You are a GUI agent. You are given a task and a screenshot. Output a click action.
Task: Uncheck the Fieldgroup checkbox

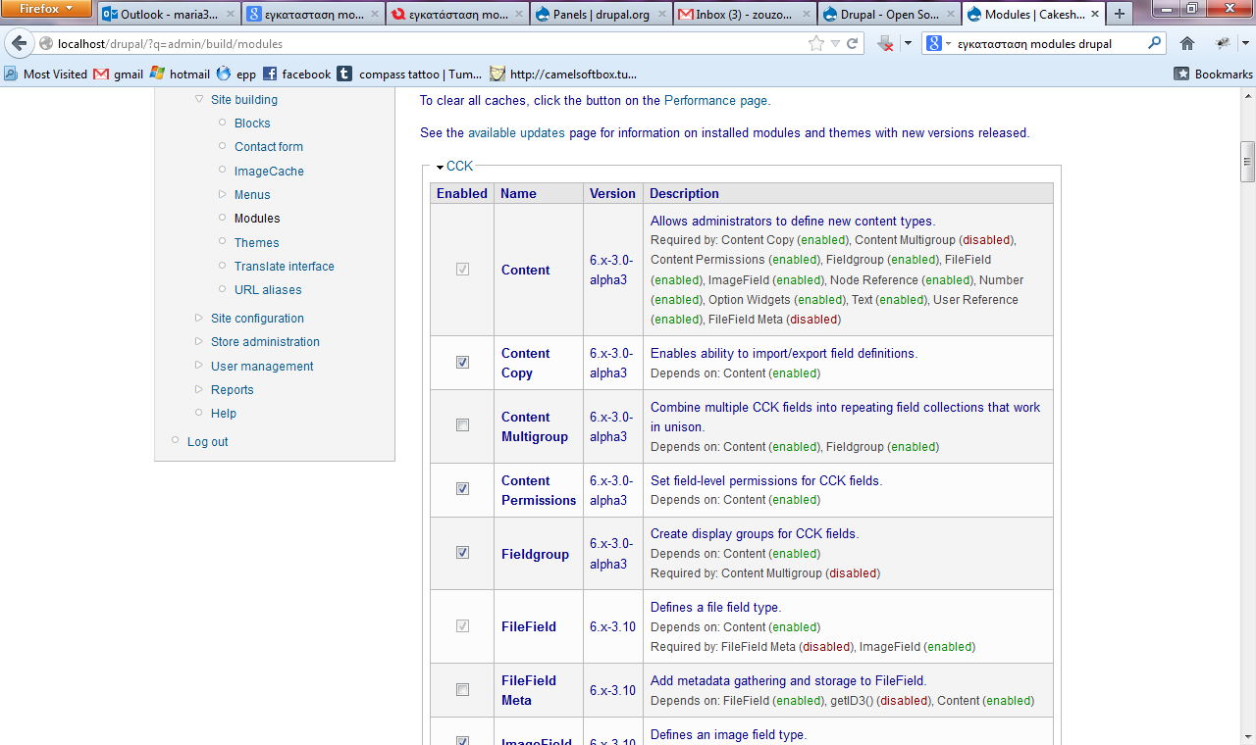point(462,552)
